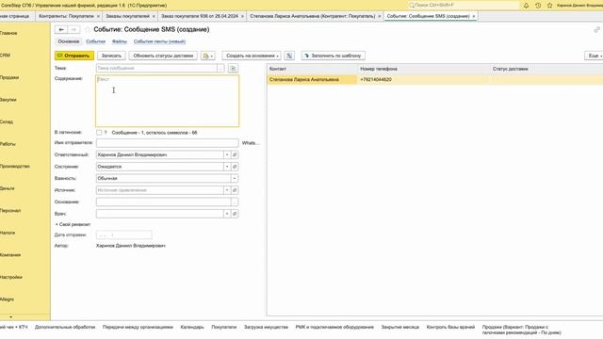603x339 pixels.
Task: Open the Календарь shortcut in the bottom bar
Action: coord(192,327)
